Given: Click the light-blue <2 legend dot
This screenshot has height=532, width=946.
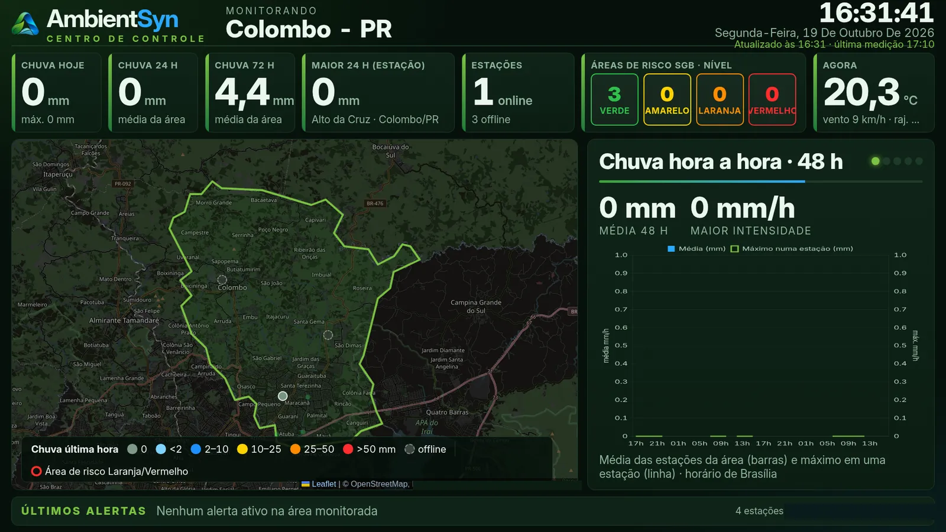Looking at the screenshot, I should 161,449.
